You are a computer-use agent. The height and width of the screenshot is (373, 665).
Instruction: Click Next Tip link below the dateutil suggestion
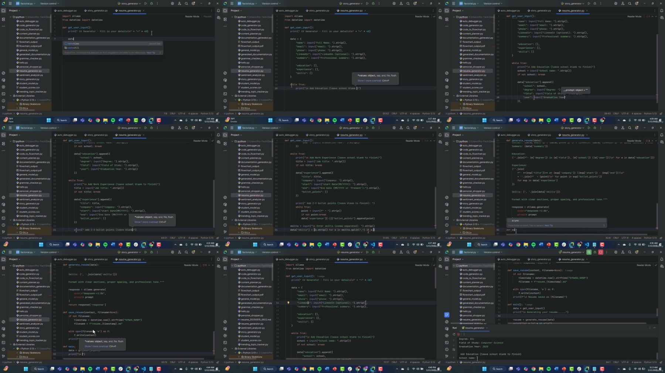click(151, 53)
